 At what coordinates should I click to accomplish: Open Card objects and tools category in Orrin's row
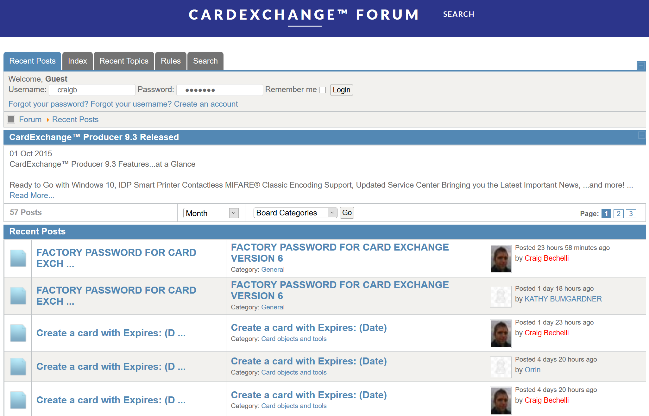[x=294, y=372]
